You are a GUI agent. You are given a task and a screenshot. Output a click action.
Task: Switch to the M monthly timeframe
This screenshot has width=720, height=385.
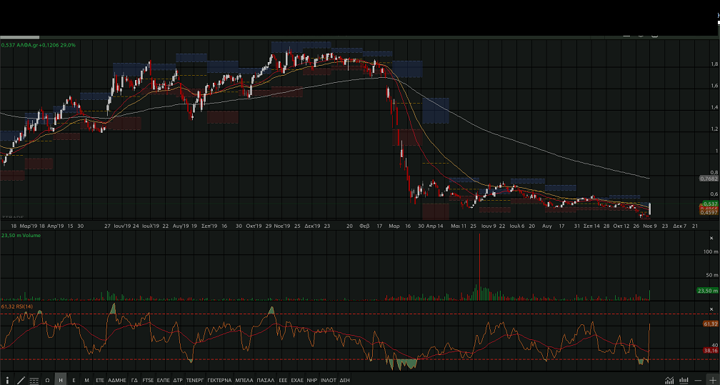(x=86, y=380)
